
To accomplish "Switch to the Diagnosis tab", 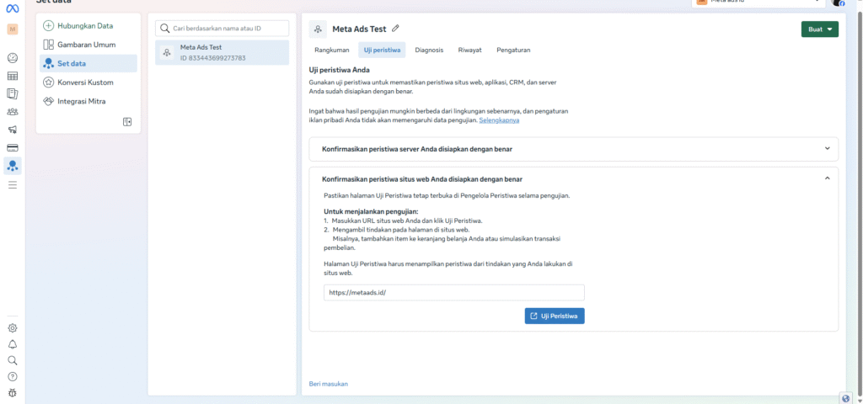I will 429,50.
